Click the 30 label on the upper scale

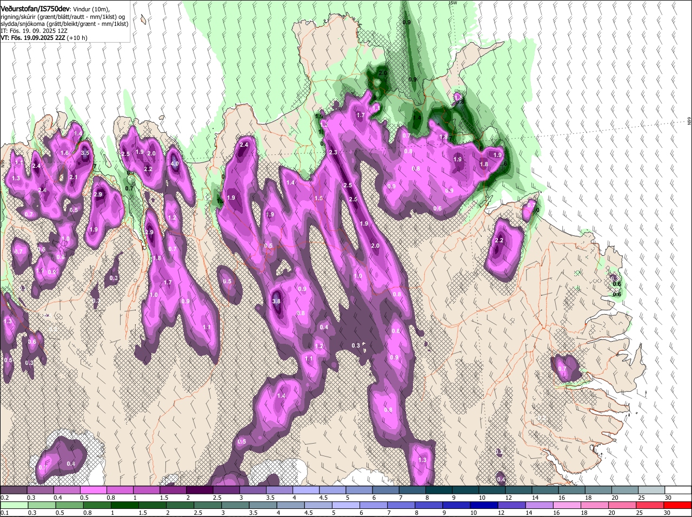(x=668, y=498)
